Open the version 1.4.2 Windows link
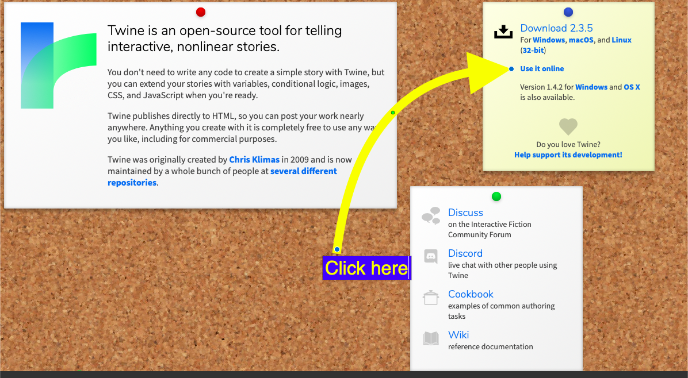 pos(591,87)
